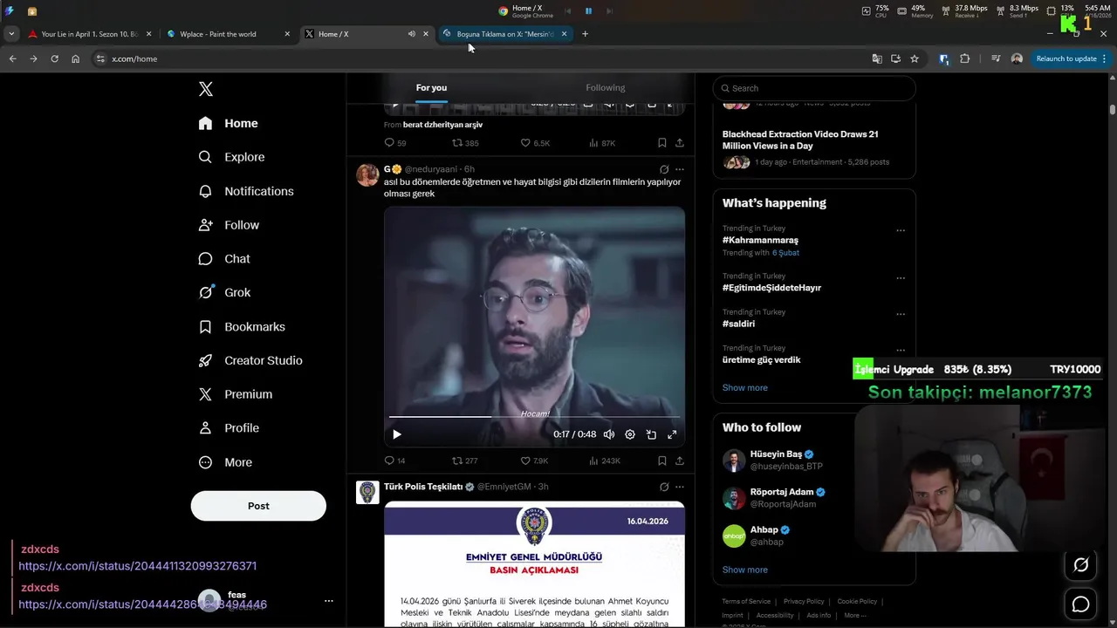Open the #Kahramanmaraş trend
The image size is (1117, 628).
[760, 240]
